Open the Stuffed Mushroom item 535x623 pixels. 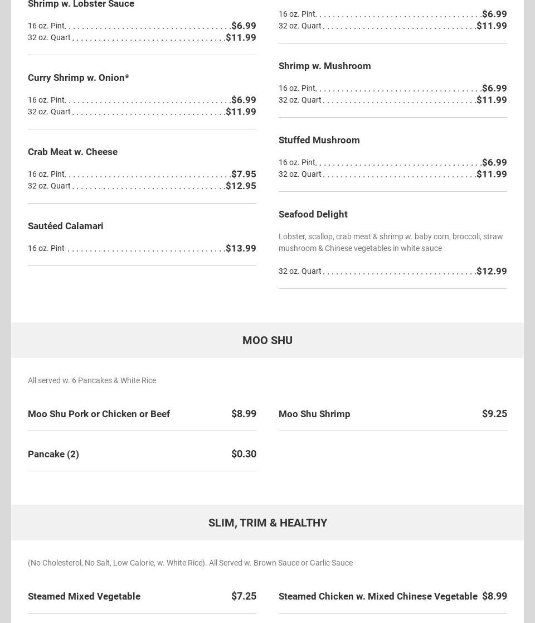319,140
